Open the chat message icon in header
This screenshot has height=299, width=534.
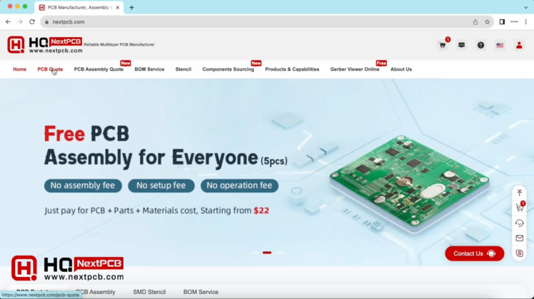(461, 45)
